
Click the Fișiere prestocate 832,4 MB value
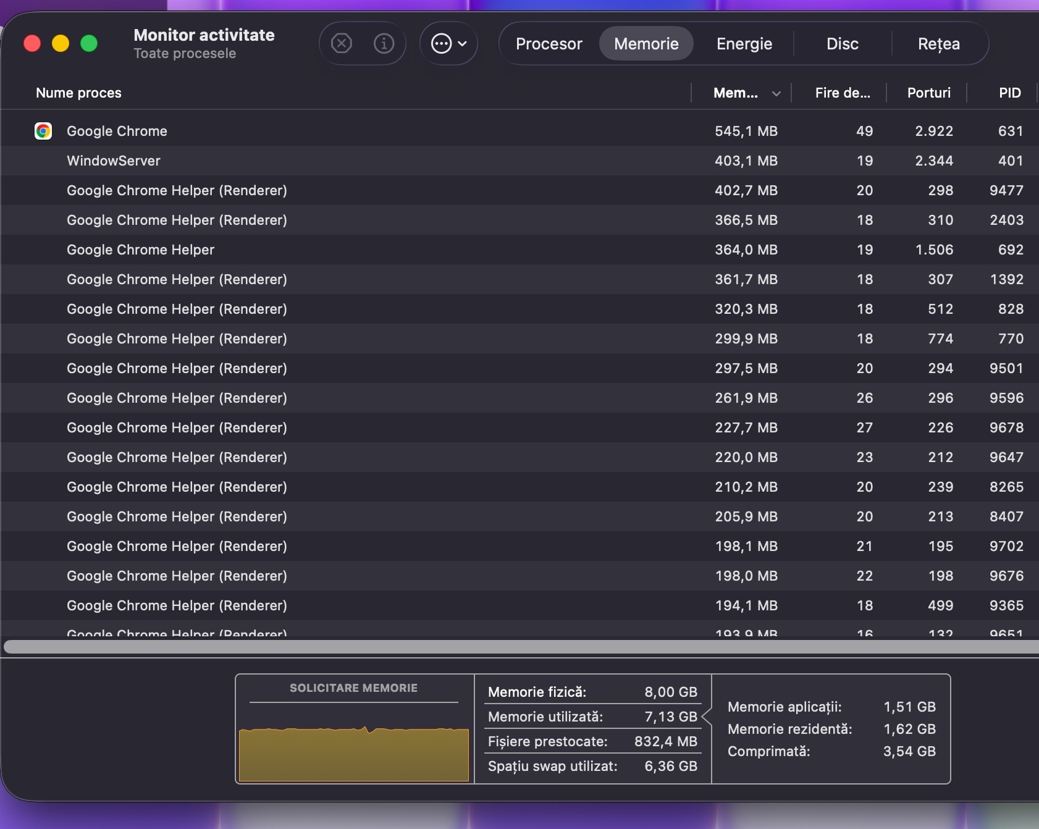tap(666, 741)
